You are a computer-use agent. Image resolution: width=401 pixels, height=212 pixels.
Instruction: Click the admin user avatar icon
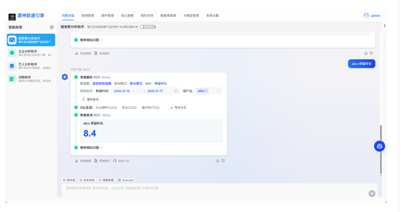[x=366, y=15]
